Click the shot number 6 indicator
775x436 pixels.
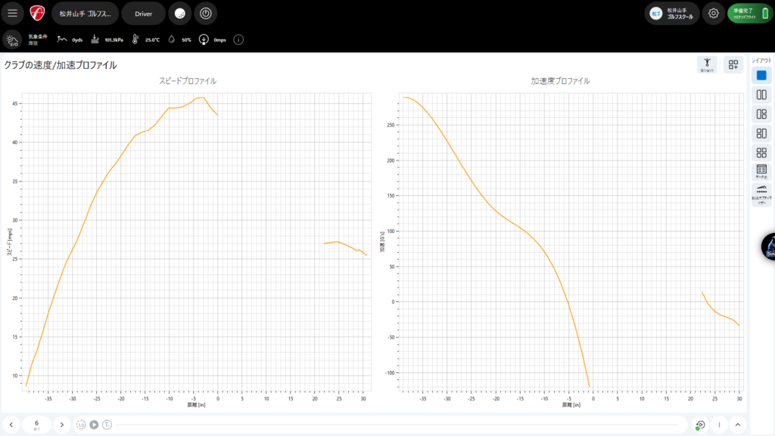(x=36, y=425)
